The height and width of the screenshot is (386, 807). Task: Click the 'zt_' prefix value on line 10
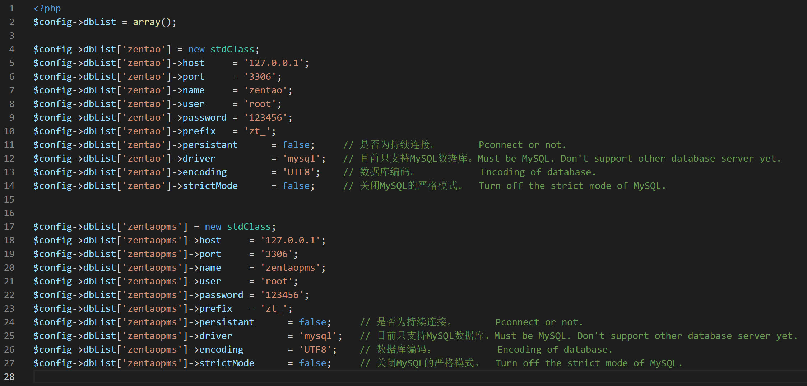[257, 131]
